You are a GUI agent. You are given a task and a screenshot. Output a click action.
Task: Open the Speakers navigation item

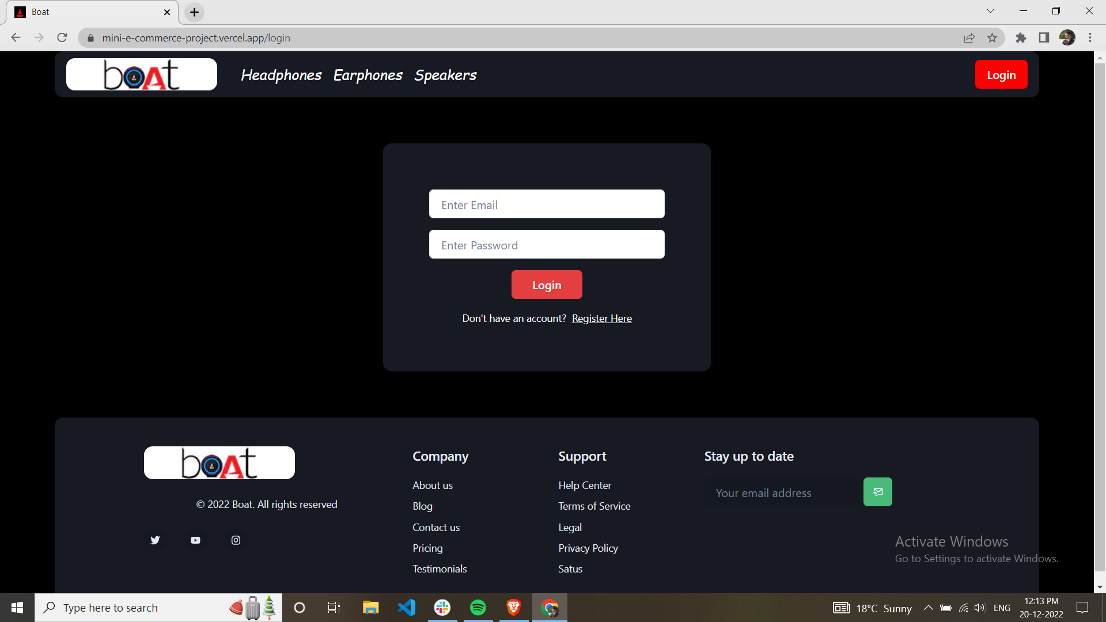[x=445, y=75]
